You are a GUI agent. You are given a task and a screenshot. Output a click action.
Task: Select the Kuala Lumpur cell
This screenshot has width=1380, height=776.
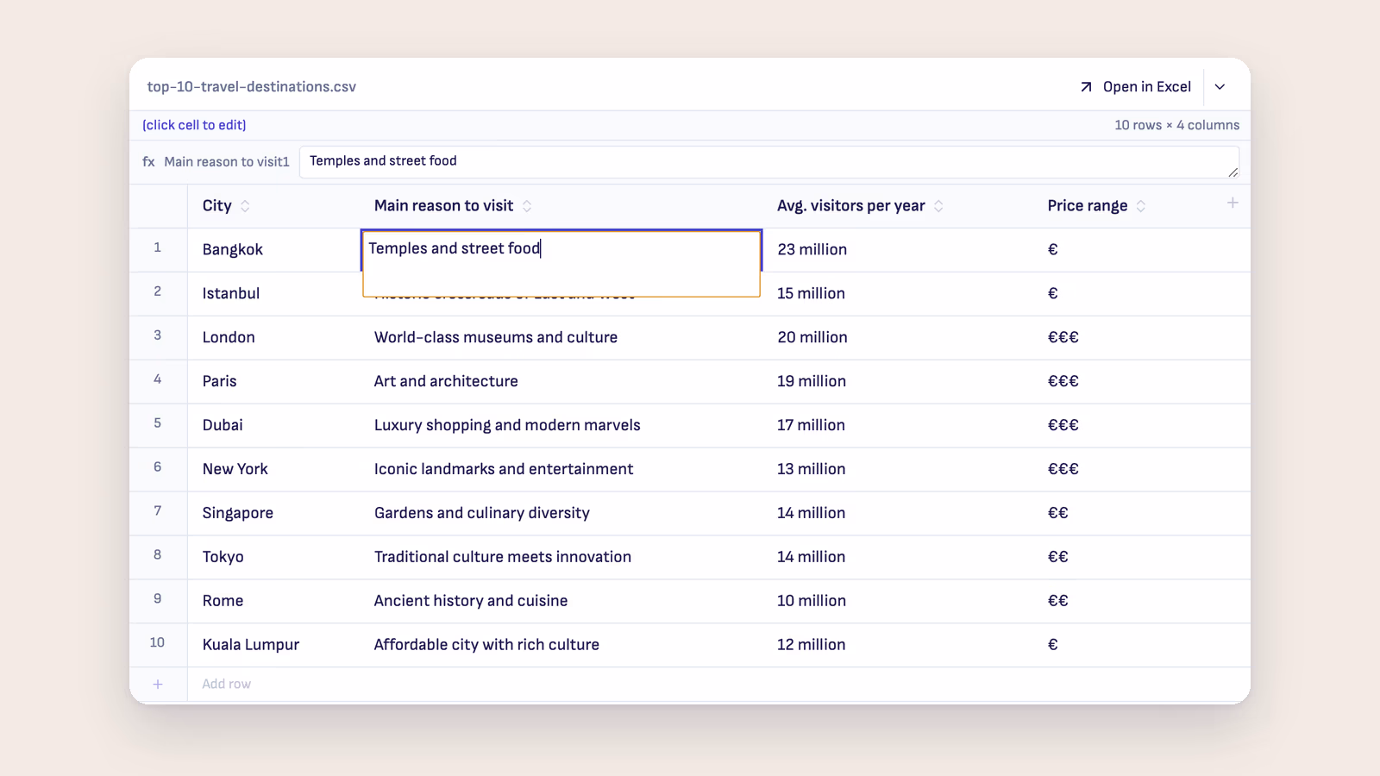point(274,644)
